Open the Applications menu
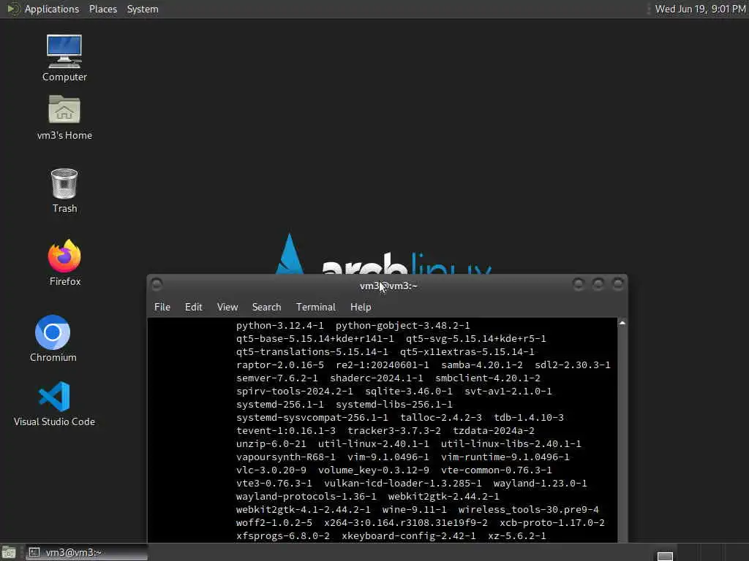Viewport: 749px width, 561px height. (52, 9)
